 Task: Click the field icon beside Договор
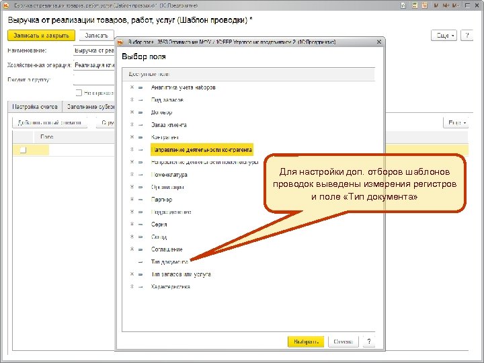coord(140,112)
